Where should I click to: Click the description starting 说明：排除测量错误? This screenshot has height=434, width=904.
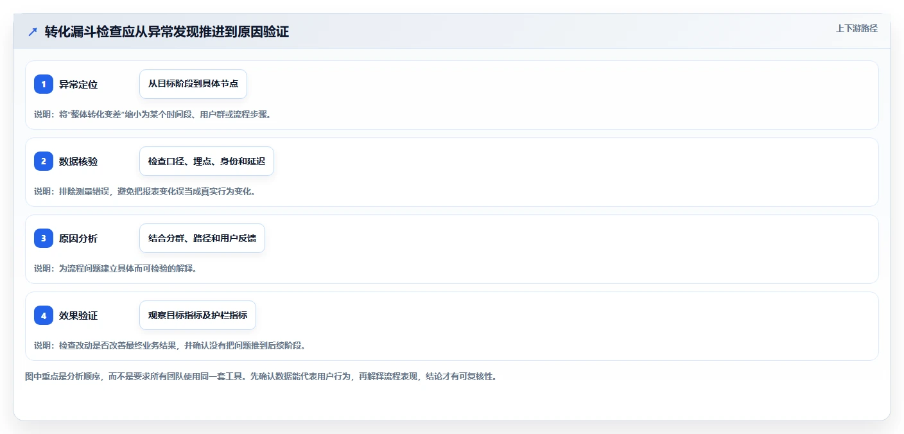(x=144, y=191)
